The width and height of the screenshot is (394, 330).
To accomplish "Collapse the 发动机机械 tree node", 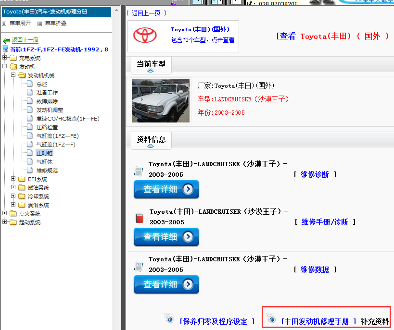I will tap(13, 75).
